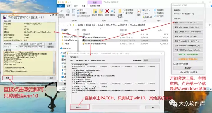Toggle open webpage on exit checkbox in MicroKMS
This screenshot has height=113, width=212.
click(x=175, y=64)
